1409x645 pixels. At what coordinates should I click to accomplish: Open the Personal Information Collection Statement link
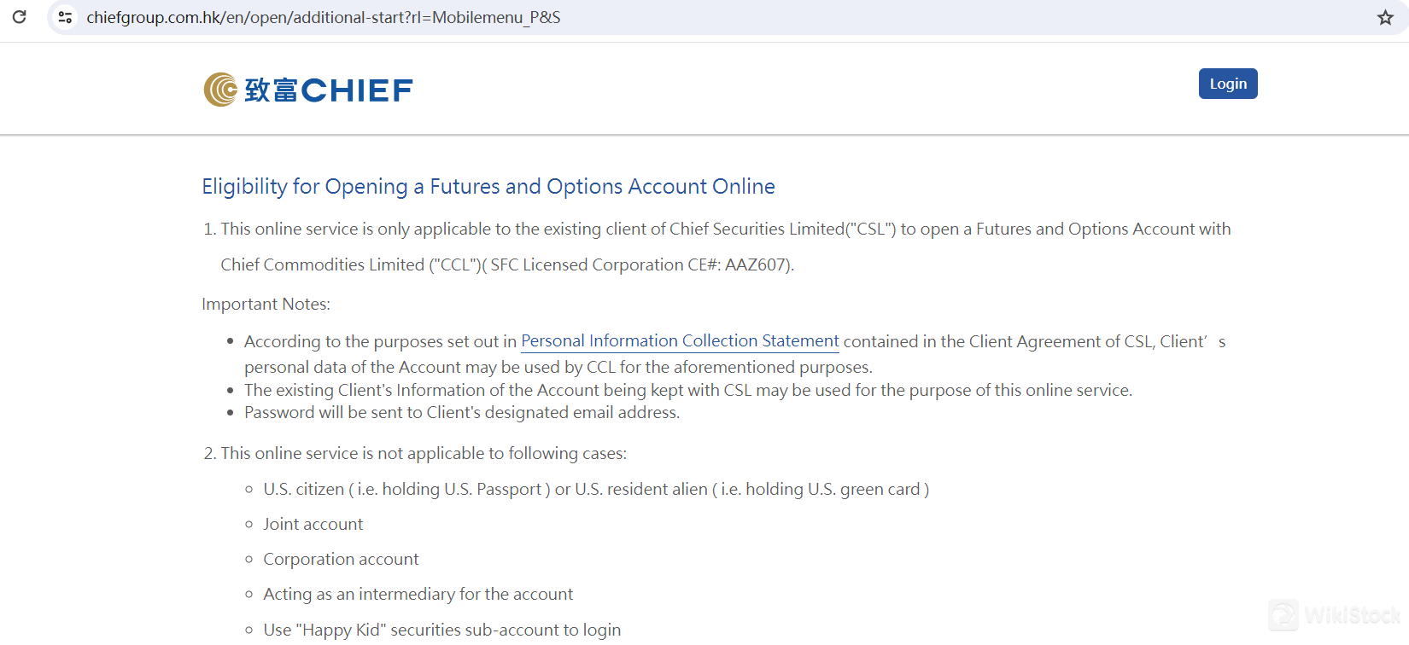point(679,340)
